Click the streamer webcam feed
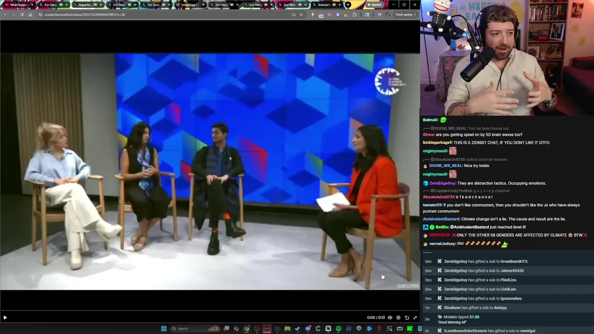594x334 pixels. (x=507, y=58)
